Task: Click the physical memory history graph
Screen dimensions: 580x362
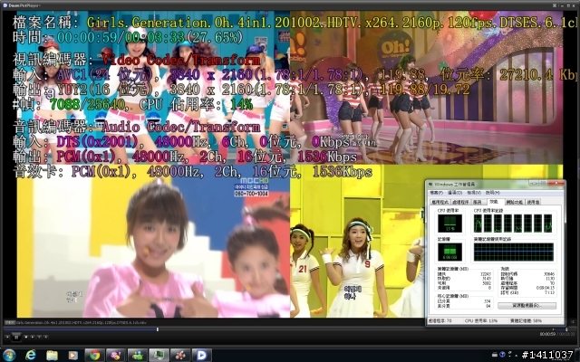Action: pos(514,252)
